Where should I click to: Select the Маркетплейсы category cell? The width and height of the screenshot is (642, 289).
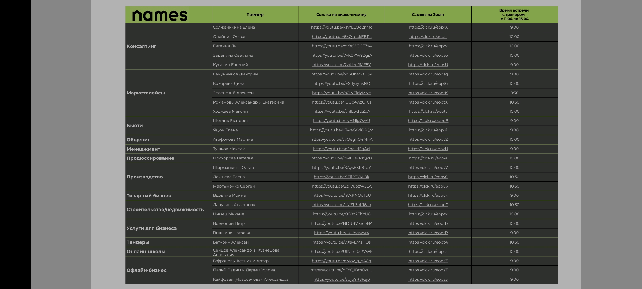146,93
